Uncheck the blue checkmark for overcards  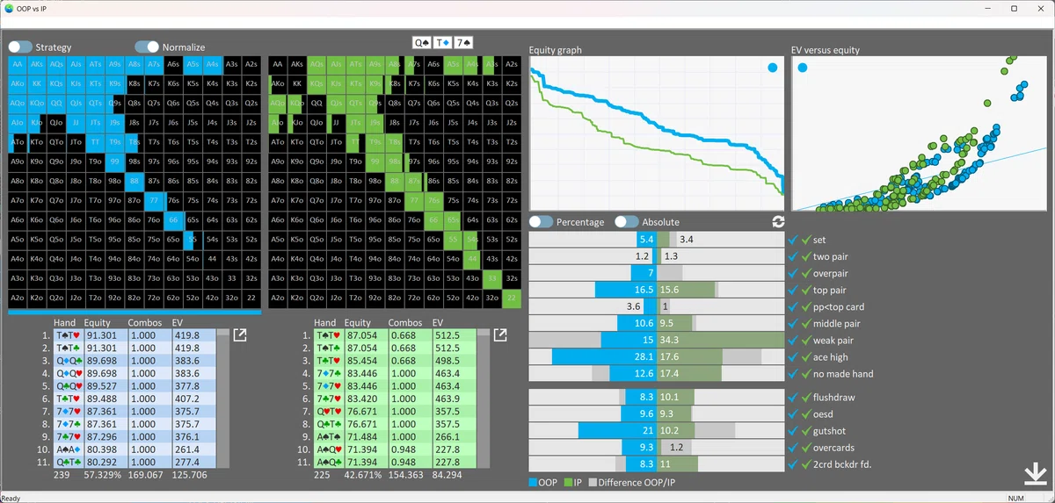tap(793, 448)
